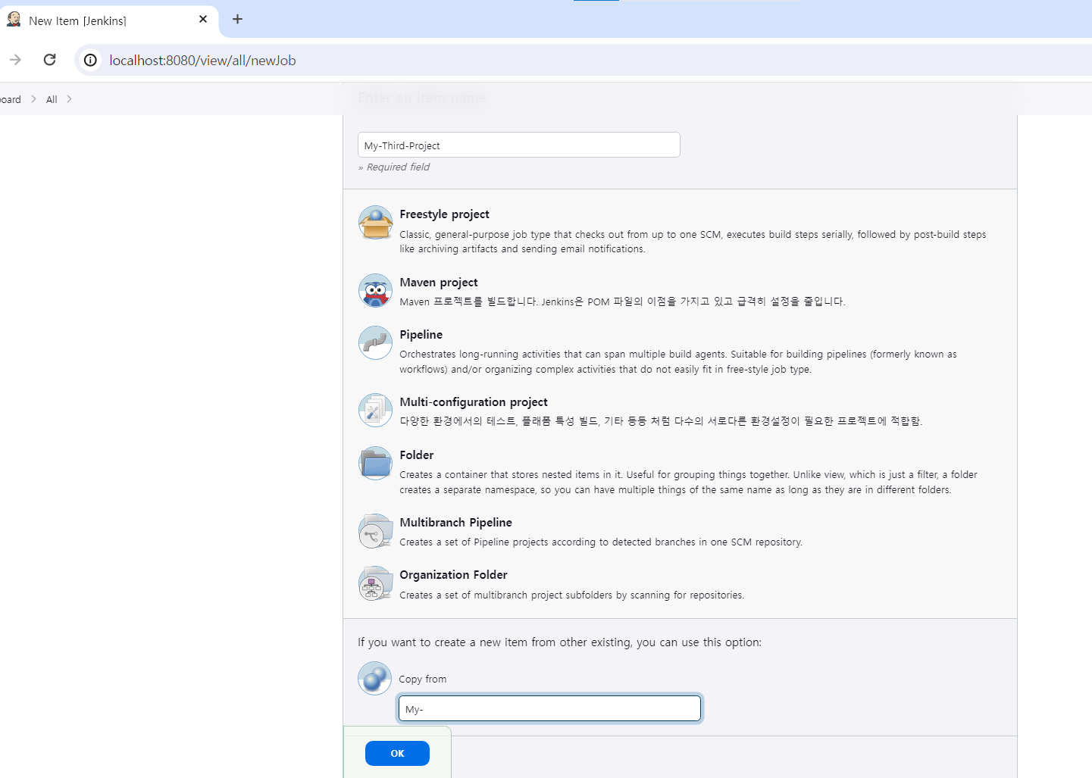1092x778 pixels.
Task: Open a new browser tab
Action: [x=237, y=20]
